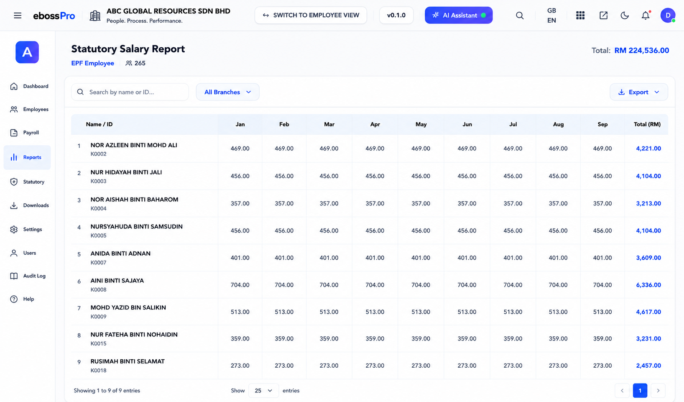The width and height of the screenshot is (684, 402).
Task: Switch language GB EN selector
Action: pos(551,15)
